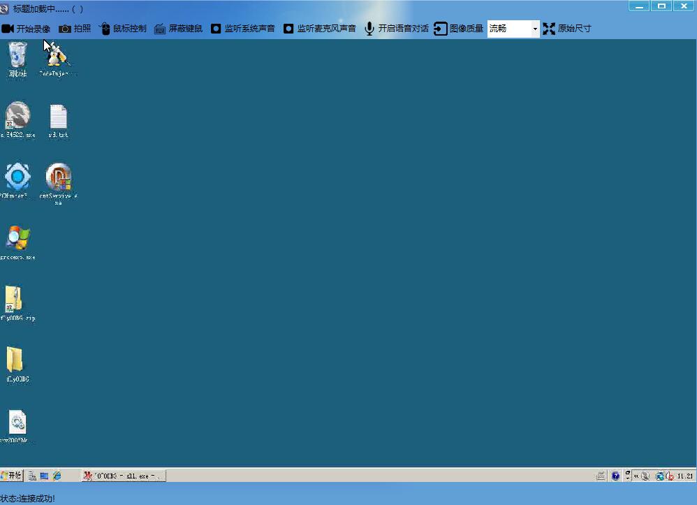Click the keyboard language bar icon
This screenshot has width=697, height=505.
point(601,476)
